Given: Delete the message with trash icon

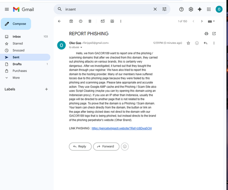Looking at the screenshot, I should pos(90,21).
